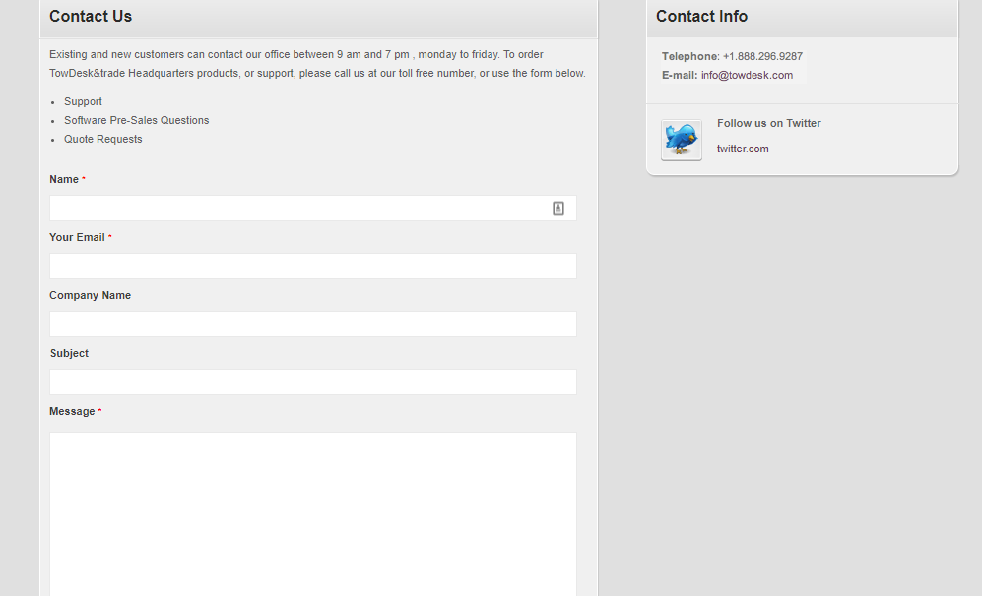982x596 pixels.
Task: Click the Name field label
Action: pyautogui.click(x=64, y=179)
